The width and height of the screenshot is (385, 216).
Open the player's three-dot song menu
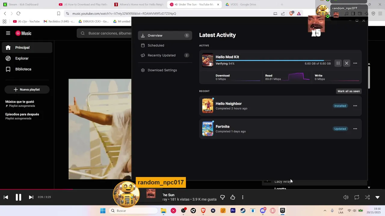(243, 197)
